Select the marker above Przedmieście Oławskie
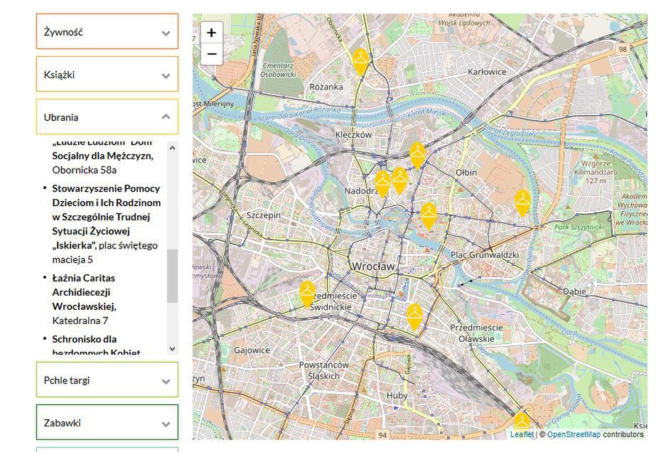 (x=414, y=316)
